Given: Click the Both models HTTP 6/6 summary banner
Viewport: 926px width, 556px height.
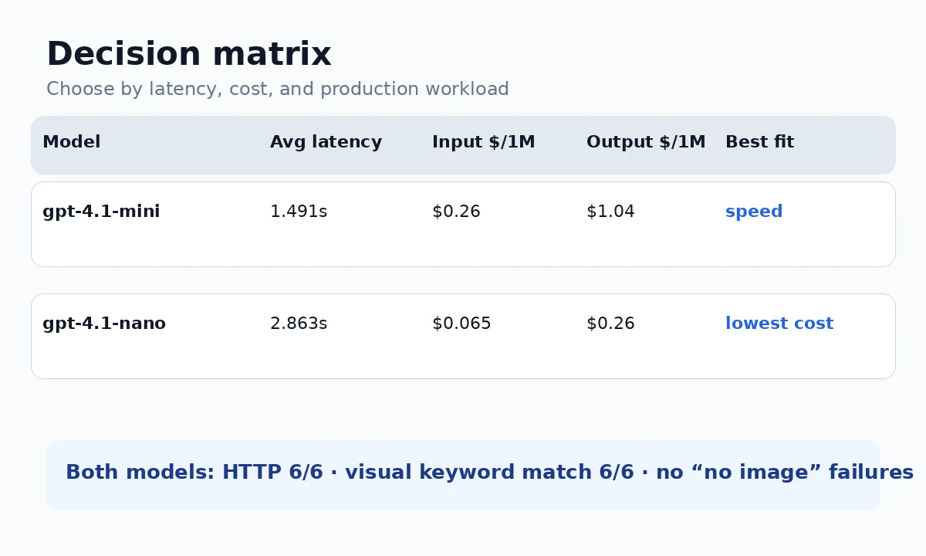Looking at the screenshot, I should click(463, 475).
